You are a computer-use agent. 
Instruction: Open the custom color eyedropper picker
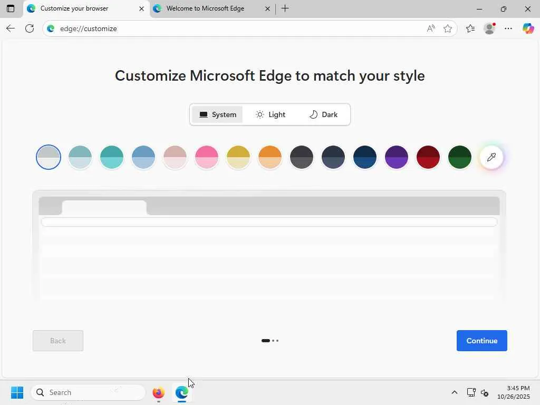491,157
